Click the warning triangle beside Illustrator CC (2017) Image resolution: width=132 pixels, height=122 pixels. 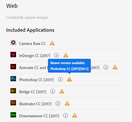(x=67, y=103)
